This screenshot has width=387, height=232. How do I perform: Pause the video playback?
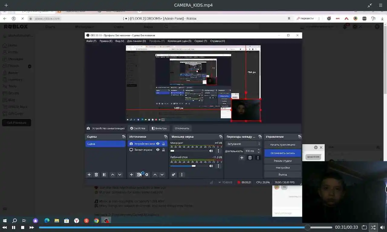pos(14,227)
